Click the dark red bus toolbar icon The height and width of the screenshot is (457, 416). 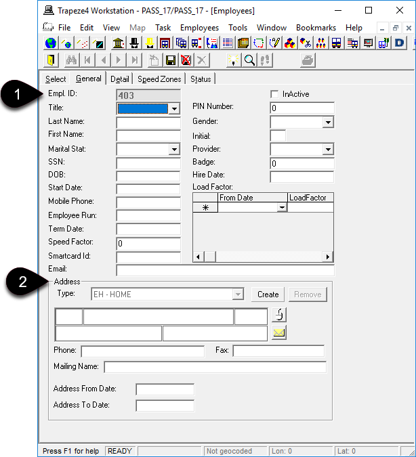[x=165, y=43]
